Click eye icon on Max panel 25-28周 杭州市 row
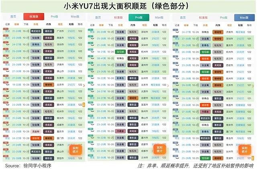257x169 pixels. coord(177,78)
